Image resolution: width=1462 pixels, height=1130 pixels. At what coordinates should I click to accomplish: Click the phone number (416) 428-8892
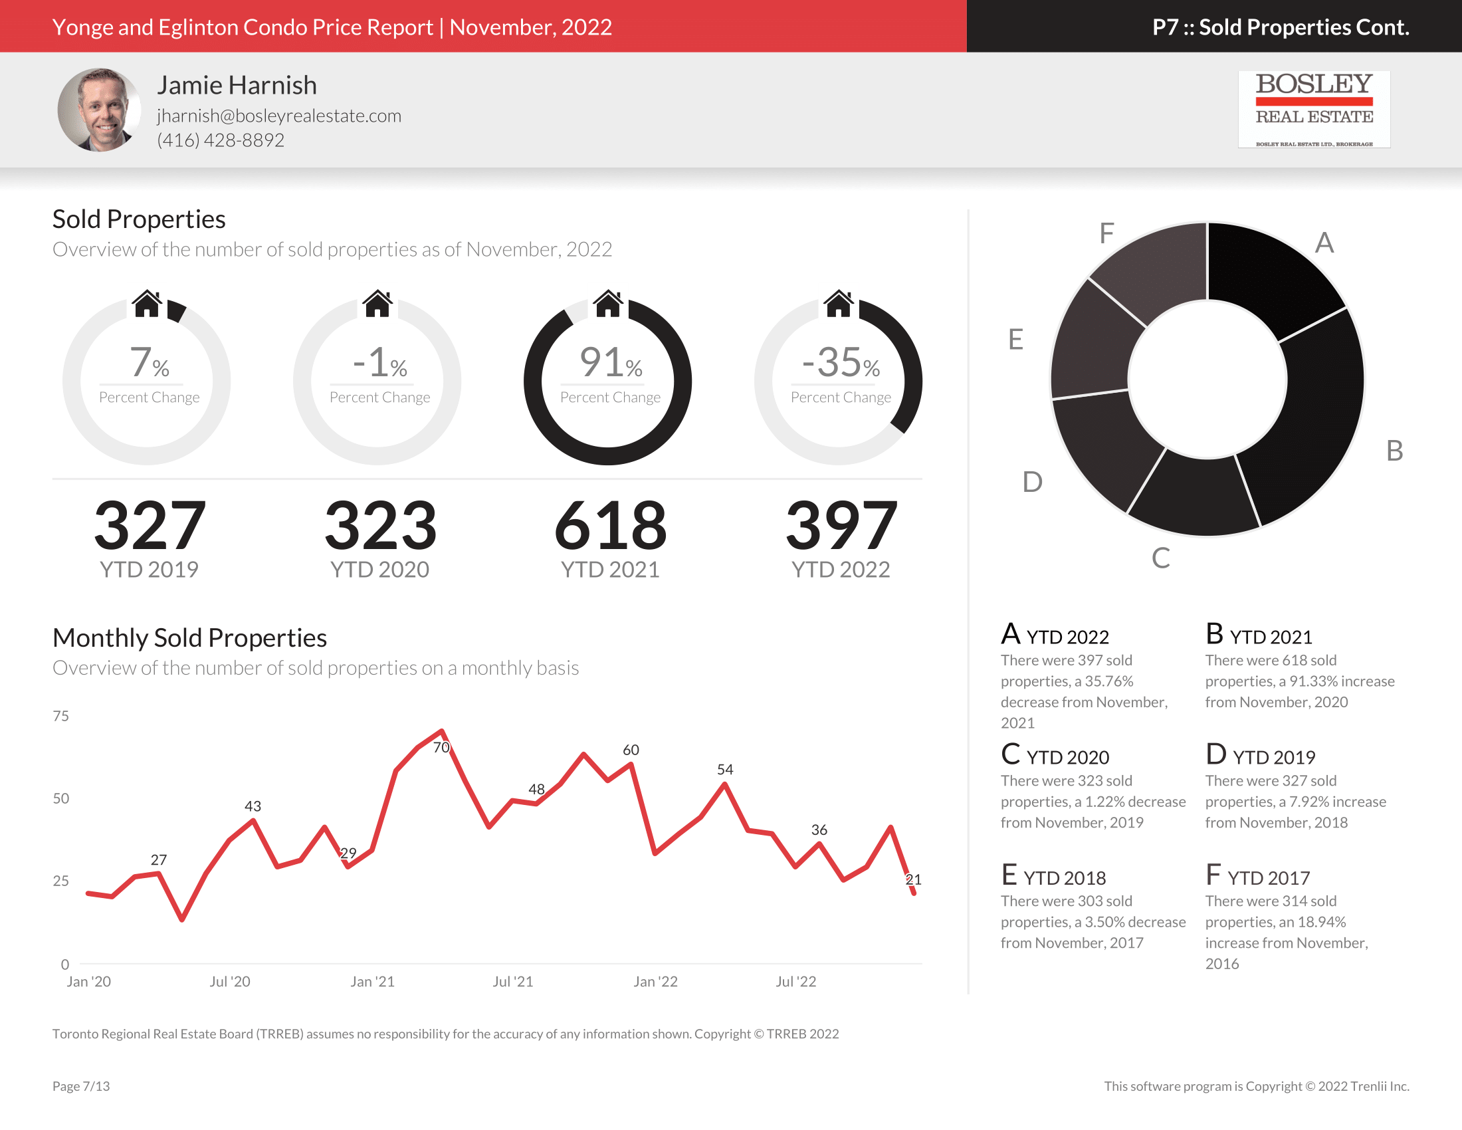point(221,140)
